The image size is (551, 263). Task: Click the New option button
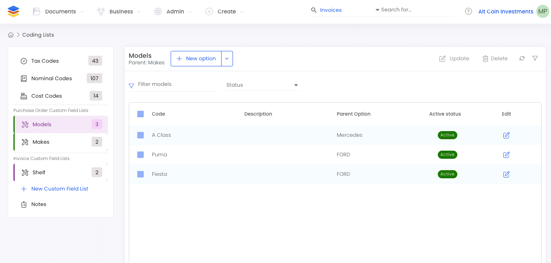pyautogui.click(x=196, y=59)
